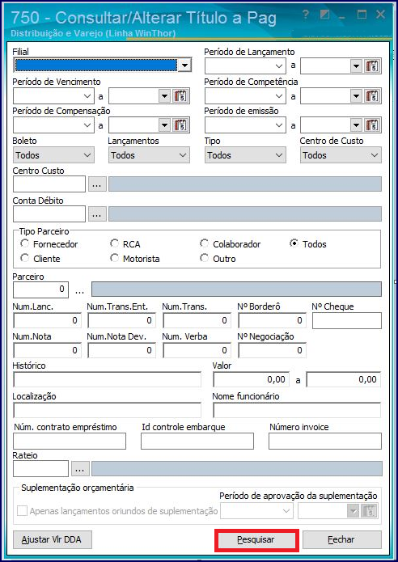
Task: Open Período de Lançamento end date dropdown
Action: click(356, 66)
